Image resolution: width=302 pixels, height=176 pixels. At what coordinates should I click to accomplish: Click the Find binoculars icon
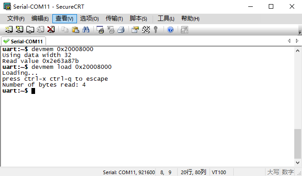point(86,30)
